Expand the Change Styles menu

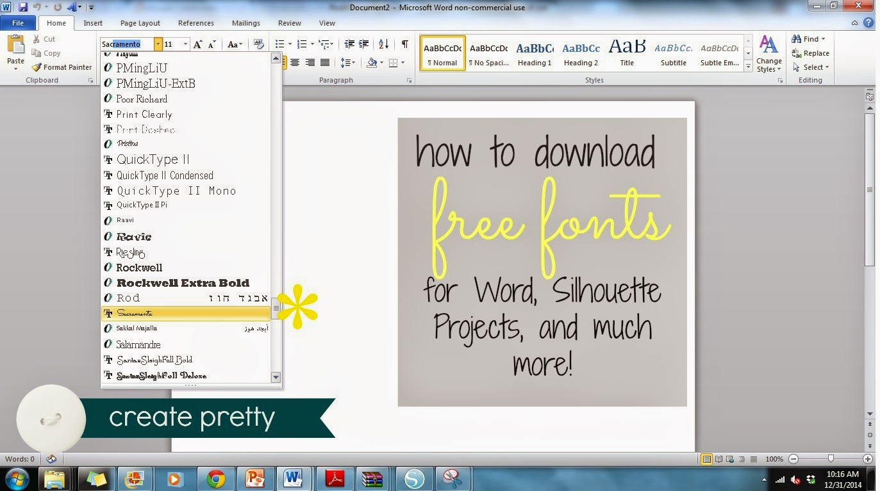769,54
